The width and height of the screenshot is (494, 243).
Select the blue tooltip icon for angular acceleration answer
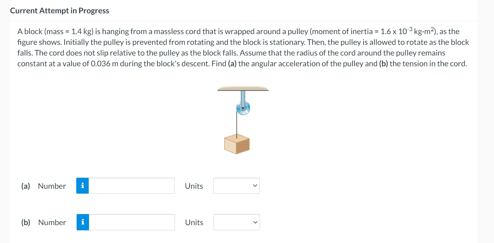point(82,185)
